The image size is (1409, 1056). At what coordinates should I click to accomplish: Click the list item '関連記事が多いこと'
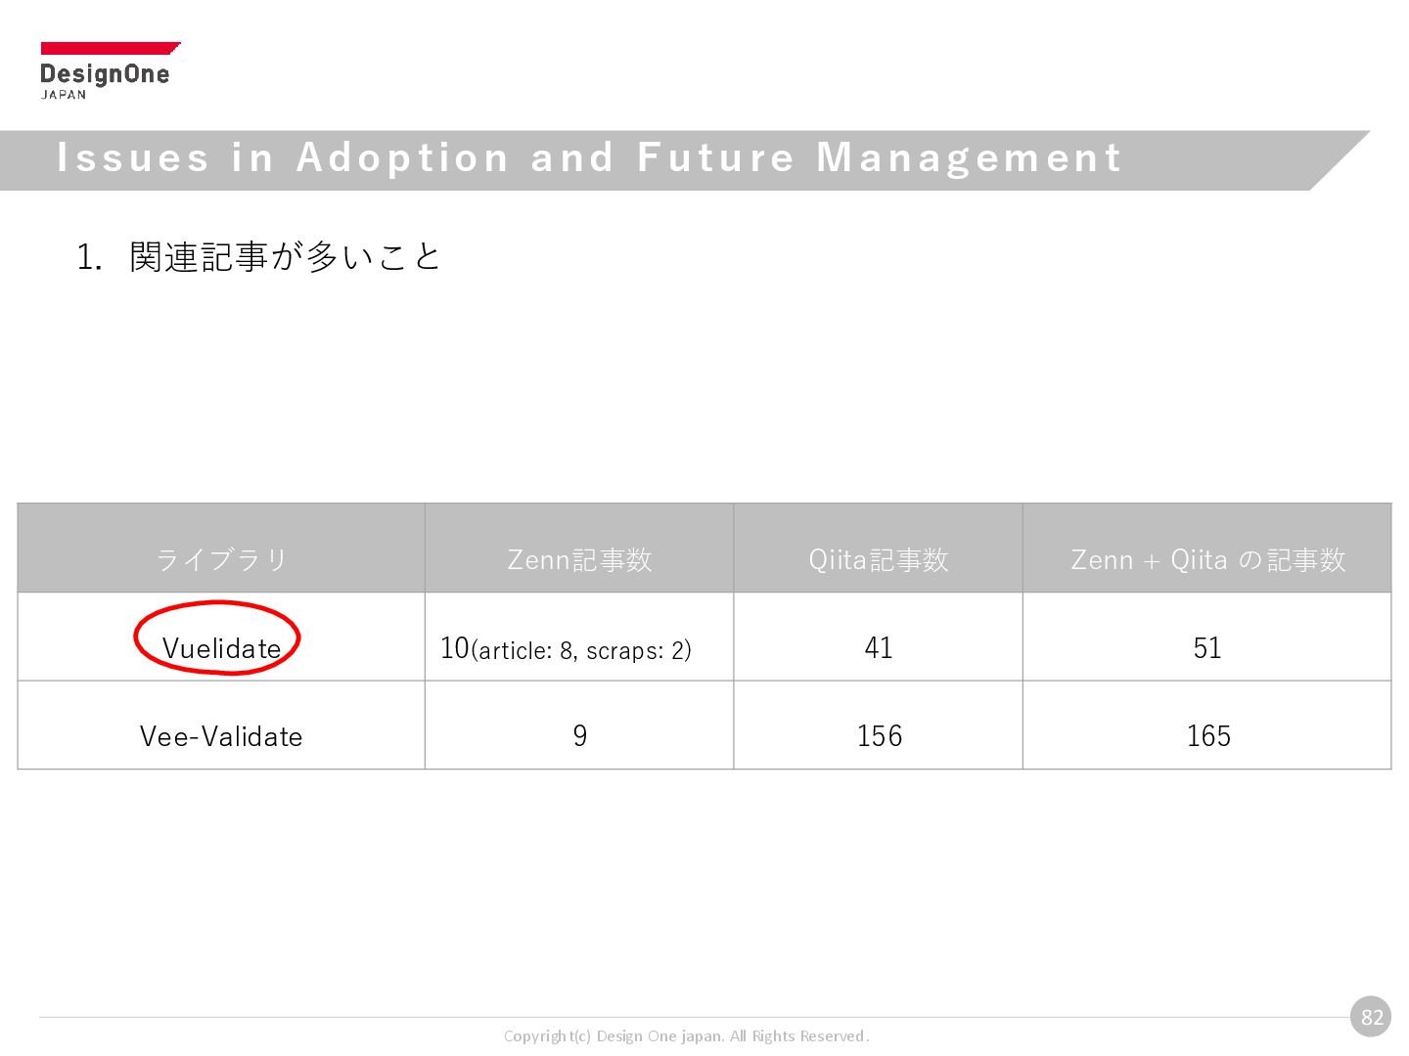click(x=284, y=257)
